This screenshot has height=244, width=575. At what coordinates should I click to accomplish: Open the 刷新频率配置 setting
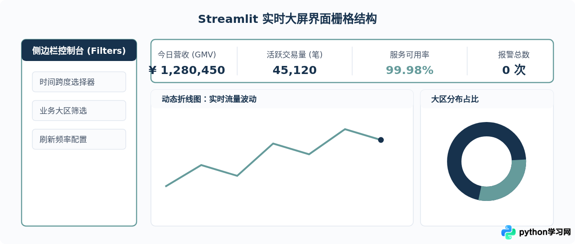tap(79, 139)
